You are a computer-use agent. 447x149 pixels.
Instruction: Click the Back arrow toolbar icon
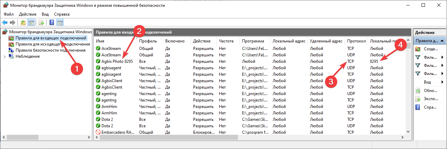pos(5,23)
